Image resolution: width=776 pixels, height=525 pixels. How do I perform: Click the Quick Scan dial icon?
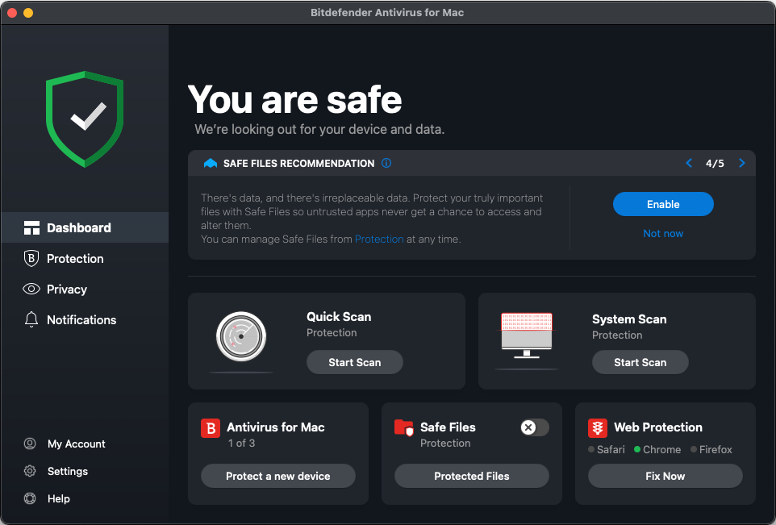pyautogui.click(x=240, y=336)
